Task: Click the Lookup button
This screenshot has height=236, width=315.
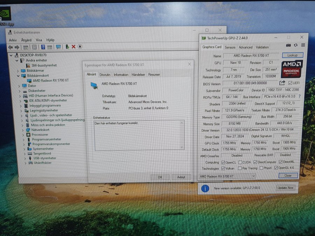Action: click(292, 55)
